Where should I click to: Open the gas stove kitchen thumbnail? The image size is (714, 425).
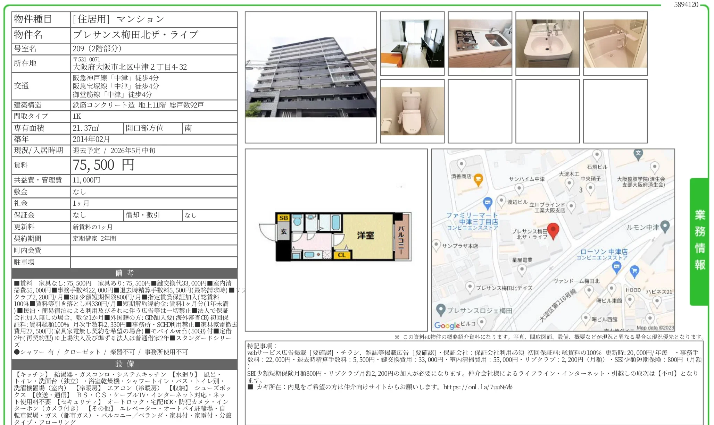(x=480, y=43)
